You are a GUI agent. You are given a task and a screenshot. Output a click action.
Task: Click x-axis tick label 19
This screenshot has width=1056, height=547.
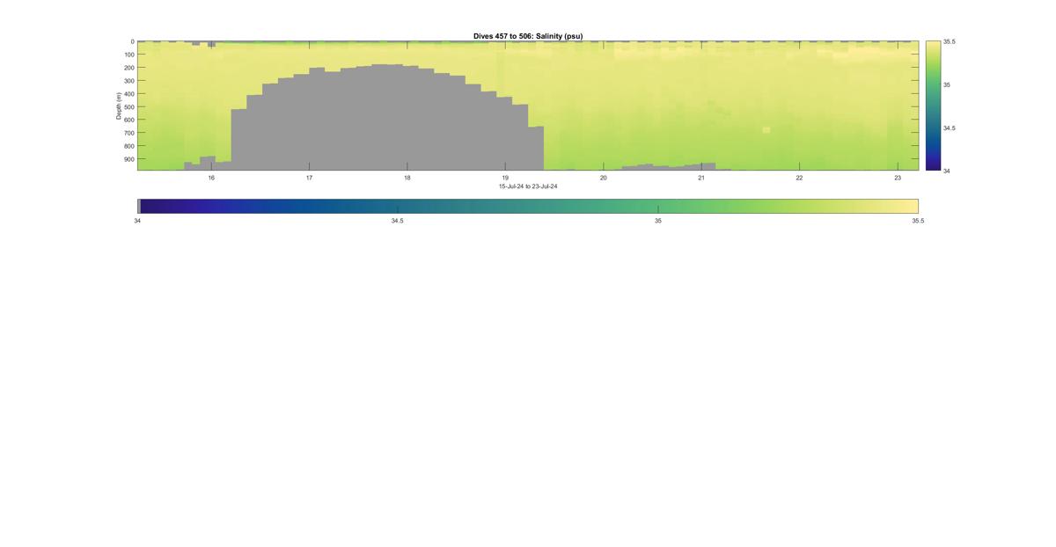point(505,178)
